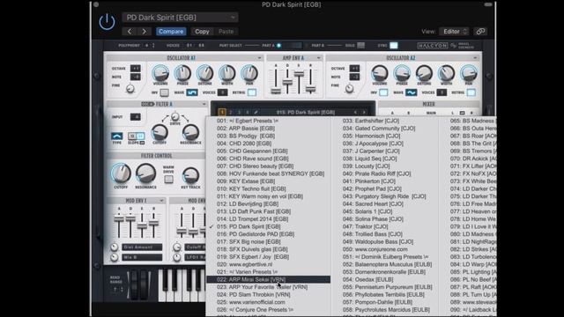Expand the Amp Env A header menu
The image size is (564, 317).
[x=318, y=58]
